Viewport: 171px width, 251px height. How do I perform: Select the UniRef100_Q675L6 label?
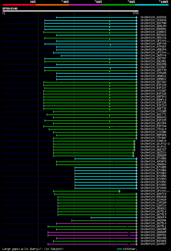pyautogui.click(x=153, y=223)
